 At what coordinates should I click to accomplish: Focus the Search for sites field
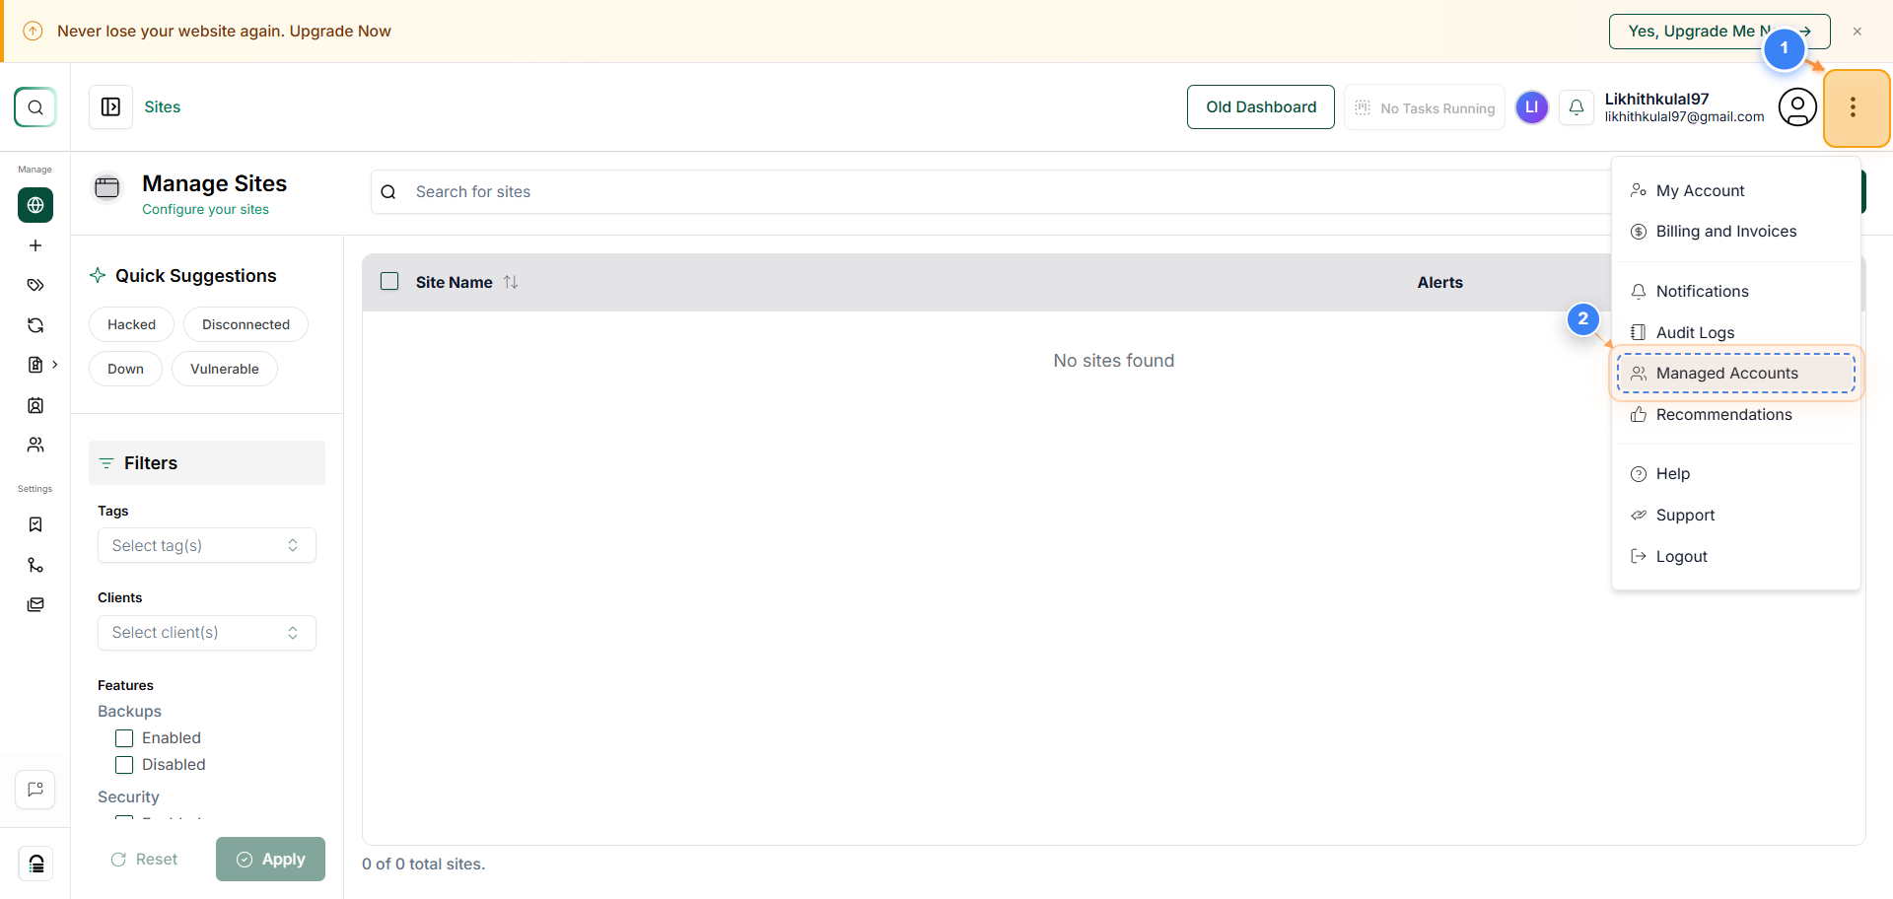[x=991, y=192]
